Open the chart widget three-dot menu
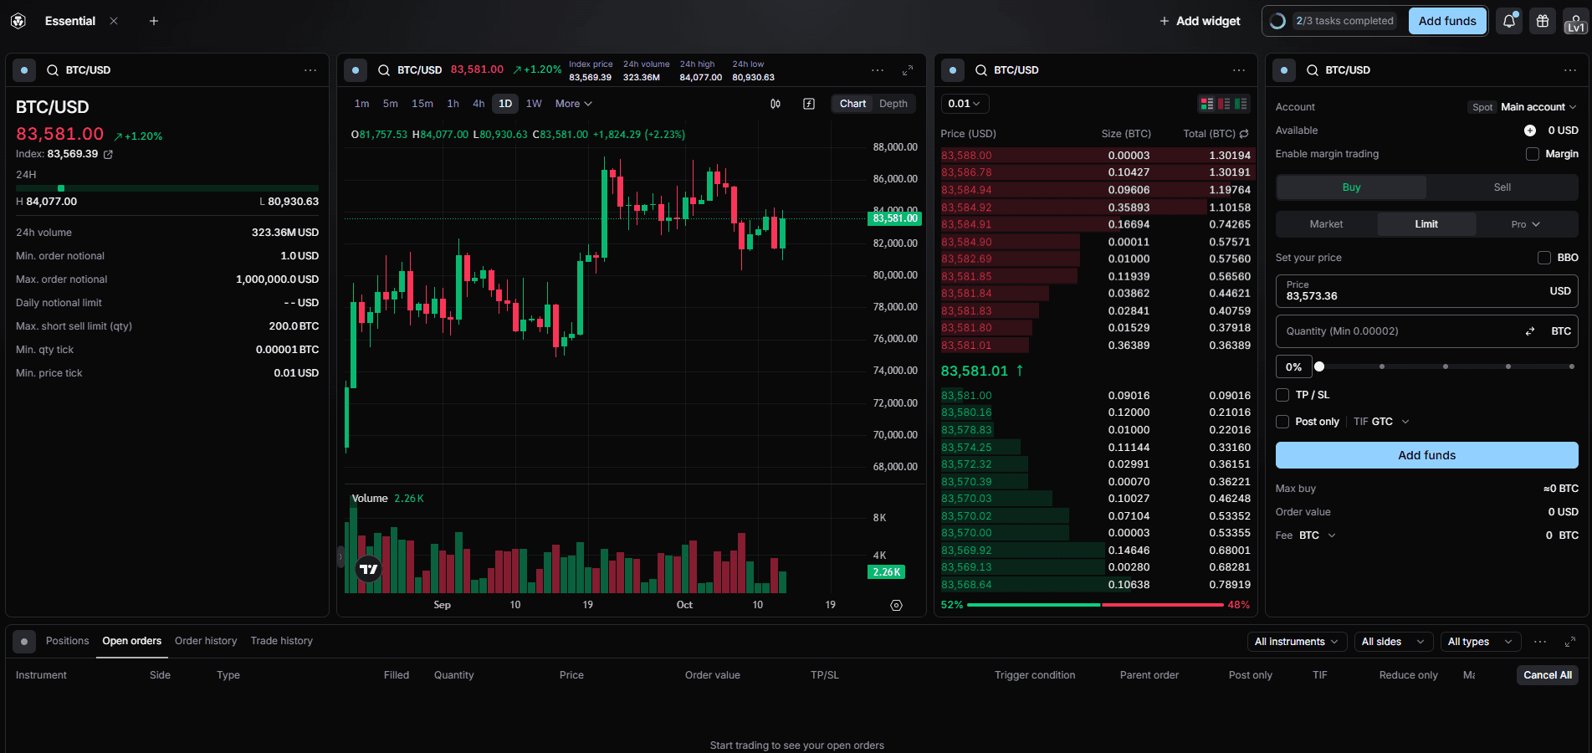The width and height of the screenshot is (1592, 753). coord(878,70)
